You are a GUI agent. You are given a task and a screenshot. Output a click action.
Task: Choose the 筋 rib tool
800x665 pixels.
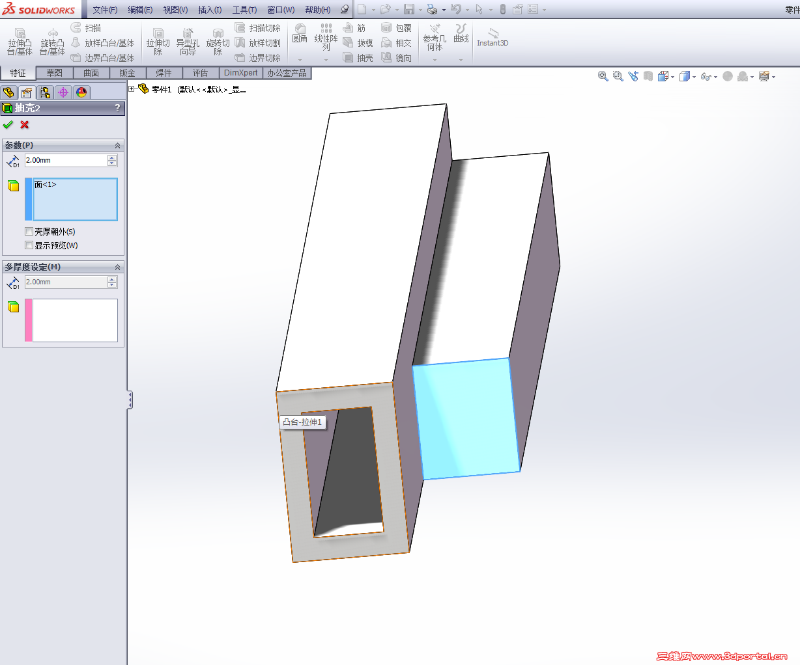[354, 28]
